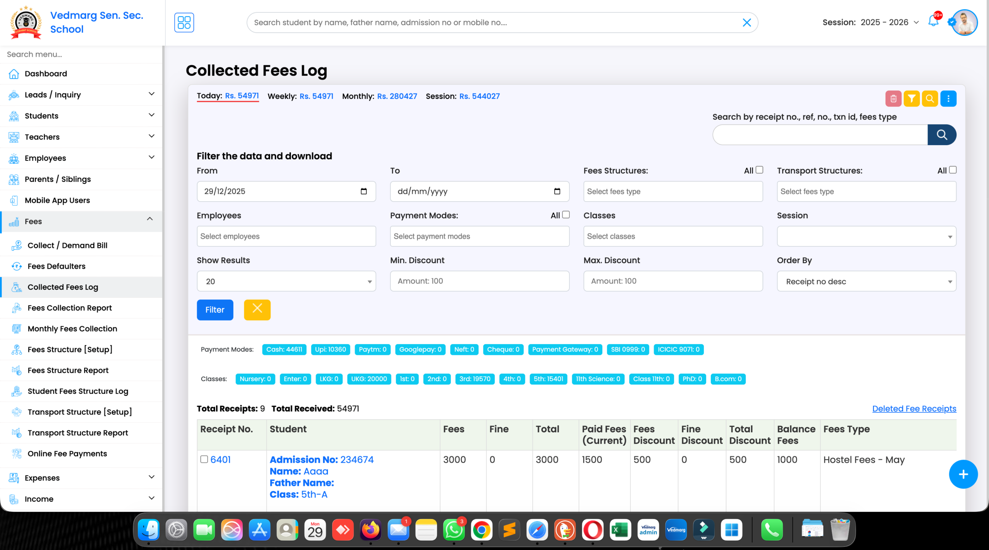Open the yellow search icon near filters
The width and height of the screenshot is (989, 550).
tap(930, 98)
